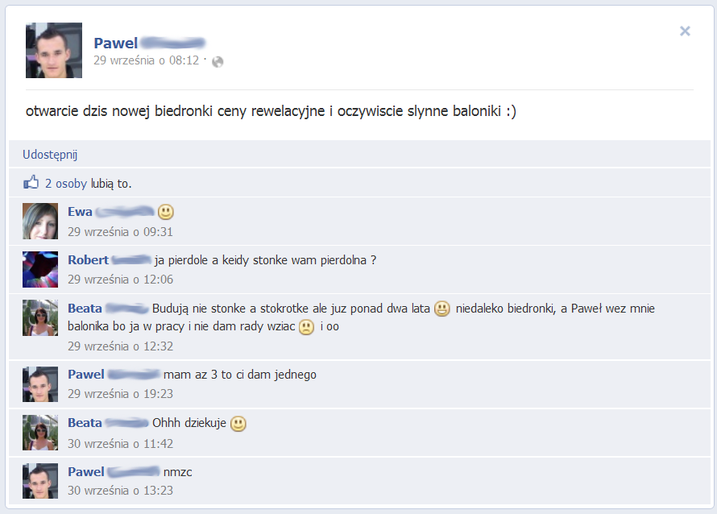Click the sad emoticon in Beata's comment

point(306,327)
